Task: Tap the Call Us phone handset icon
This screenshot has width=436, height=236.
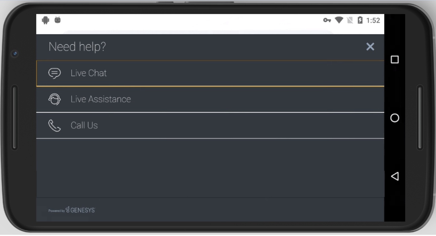Action: 54,125
